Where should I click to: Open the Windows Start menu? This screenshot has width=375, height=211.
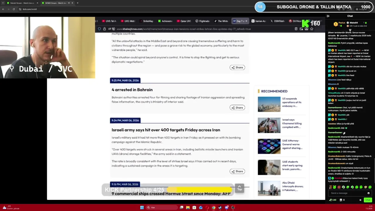click(x=142, y=207)
